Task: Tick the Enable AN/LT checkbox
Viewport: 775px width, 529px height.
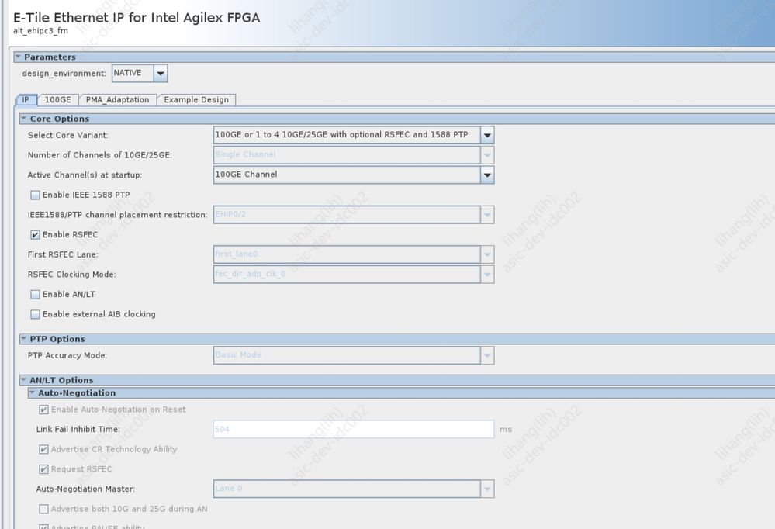Action: coord(35,295)
